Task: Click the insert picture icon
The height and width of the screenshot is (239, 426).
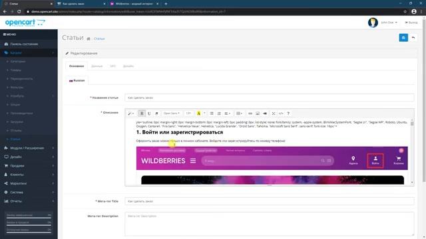Action: (x=258, y=114)
